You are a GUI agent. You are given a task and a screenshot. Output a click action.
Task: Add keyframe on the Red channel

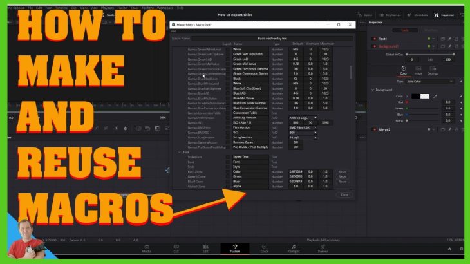coord(461,102)
